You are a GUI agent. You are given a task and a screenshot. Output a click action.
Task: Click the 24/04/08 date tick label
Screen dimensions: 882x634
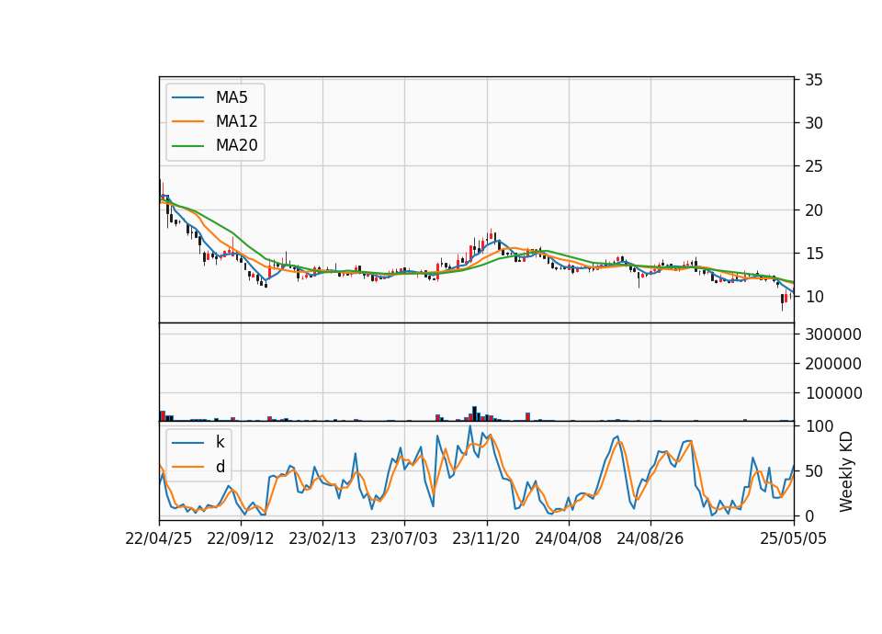568,538
